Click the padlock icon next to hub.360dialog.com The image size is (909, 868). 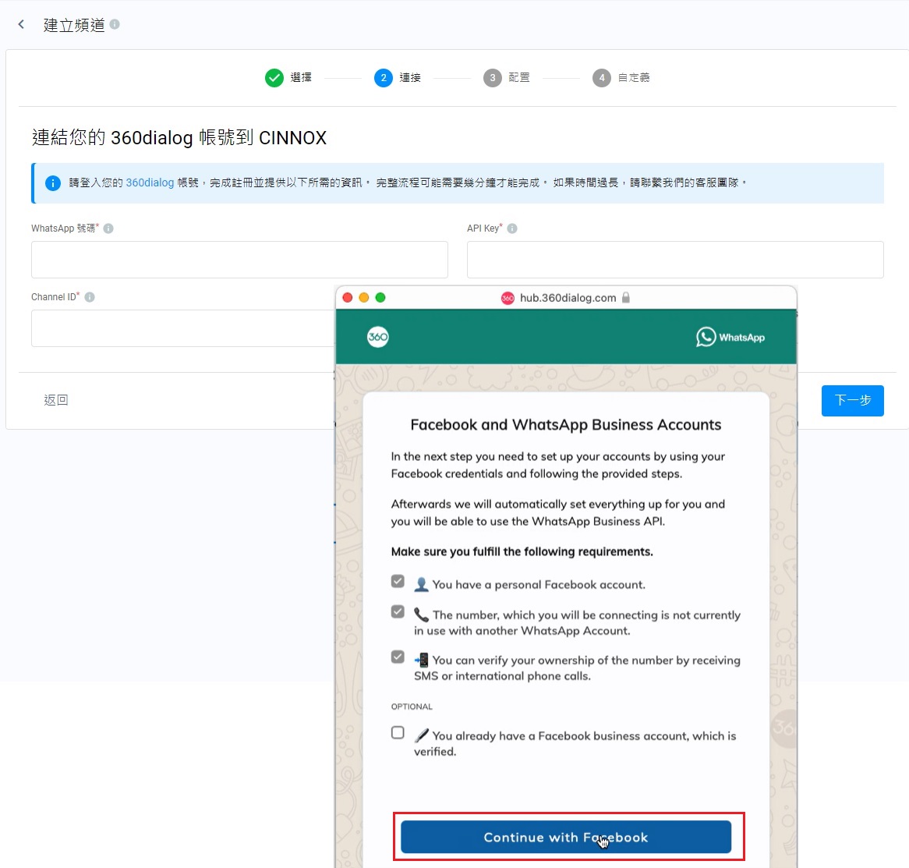point(626,297)
